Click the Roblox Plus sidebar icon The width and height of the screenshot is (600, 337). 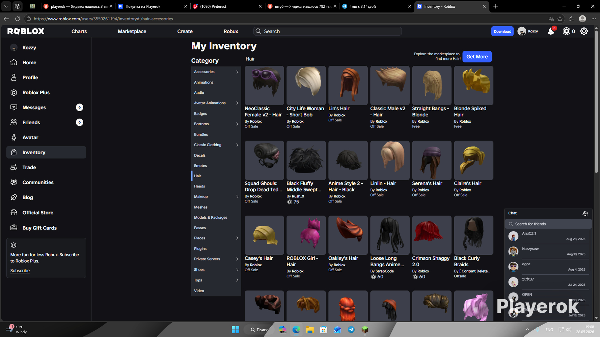(x=14, y=92)
